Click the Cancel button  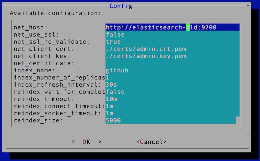[x=151, y=142]
